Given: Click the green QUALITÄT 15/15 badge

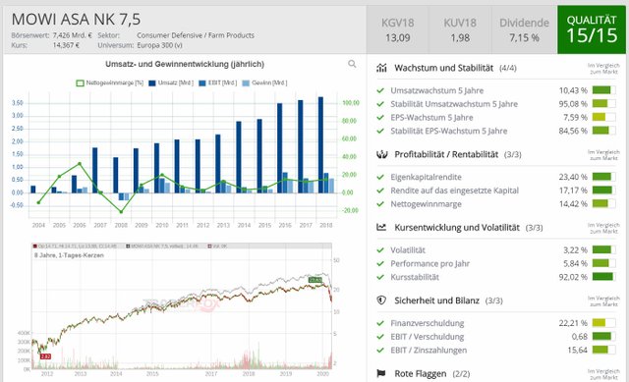Looking at the screenshot, I should tap(592, 29).
